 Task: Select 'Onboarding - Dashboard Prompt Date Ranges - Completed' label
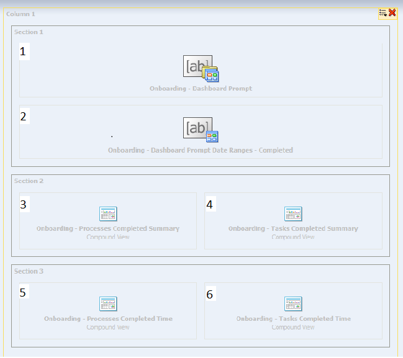pos(201,150)
